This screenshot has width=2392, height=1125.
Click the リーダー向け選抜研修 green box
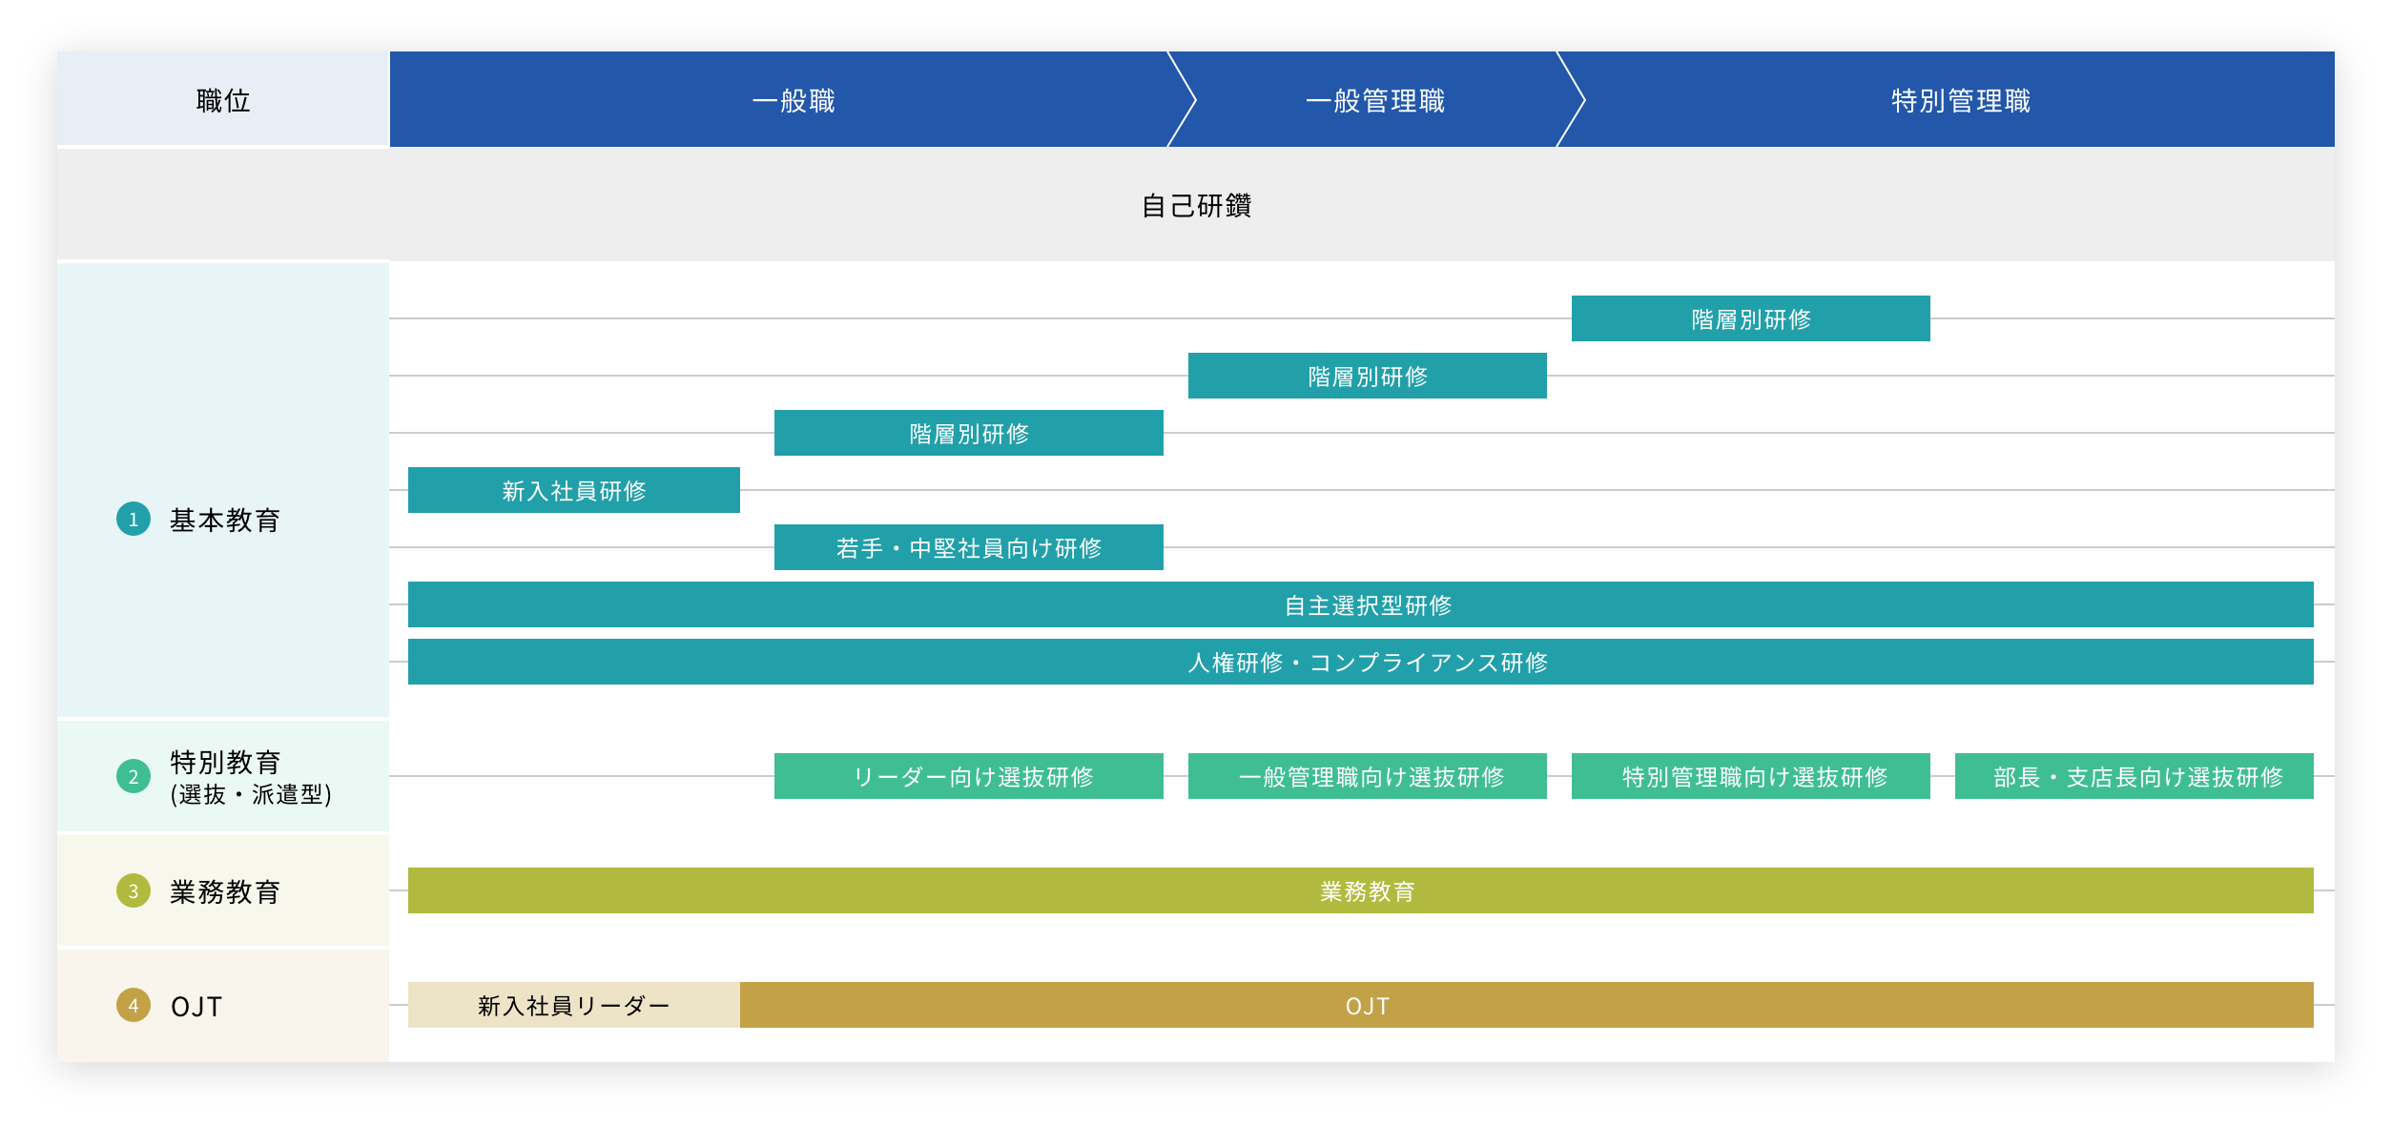point(968,776)
